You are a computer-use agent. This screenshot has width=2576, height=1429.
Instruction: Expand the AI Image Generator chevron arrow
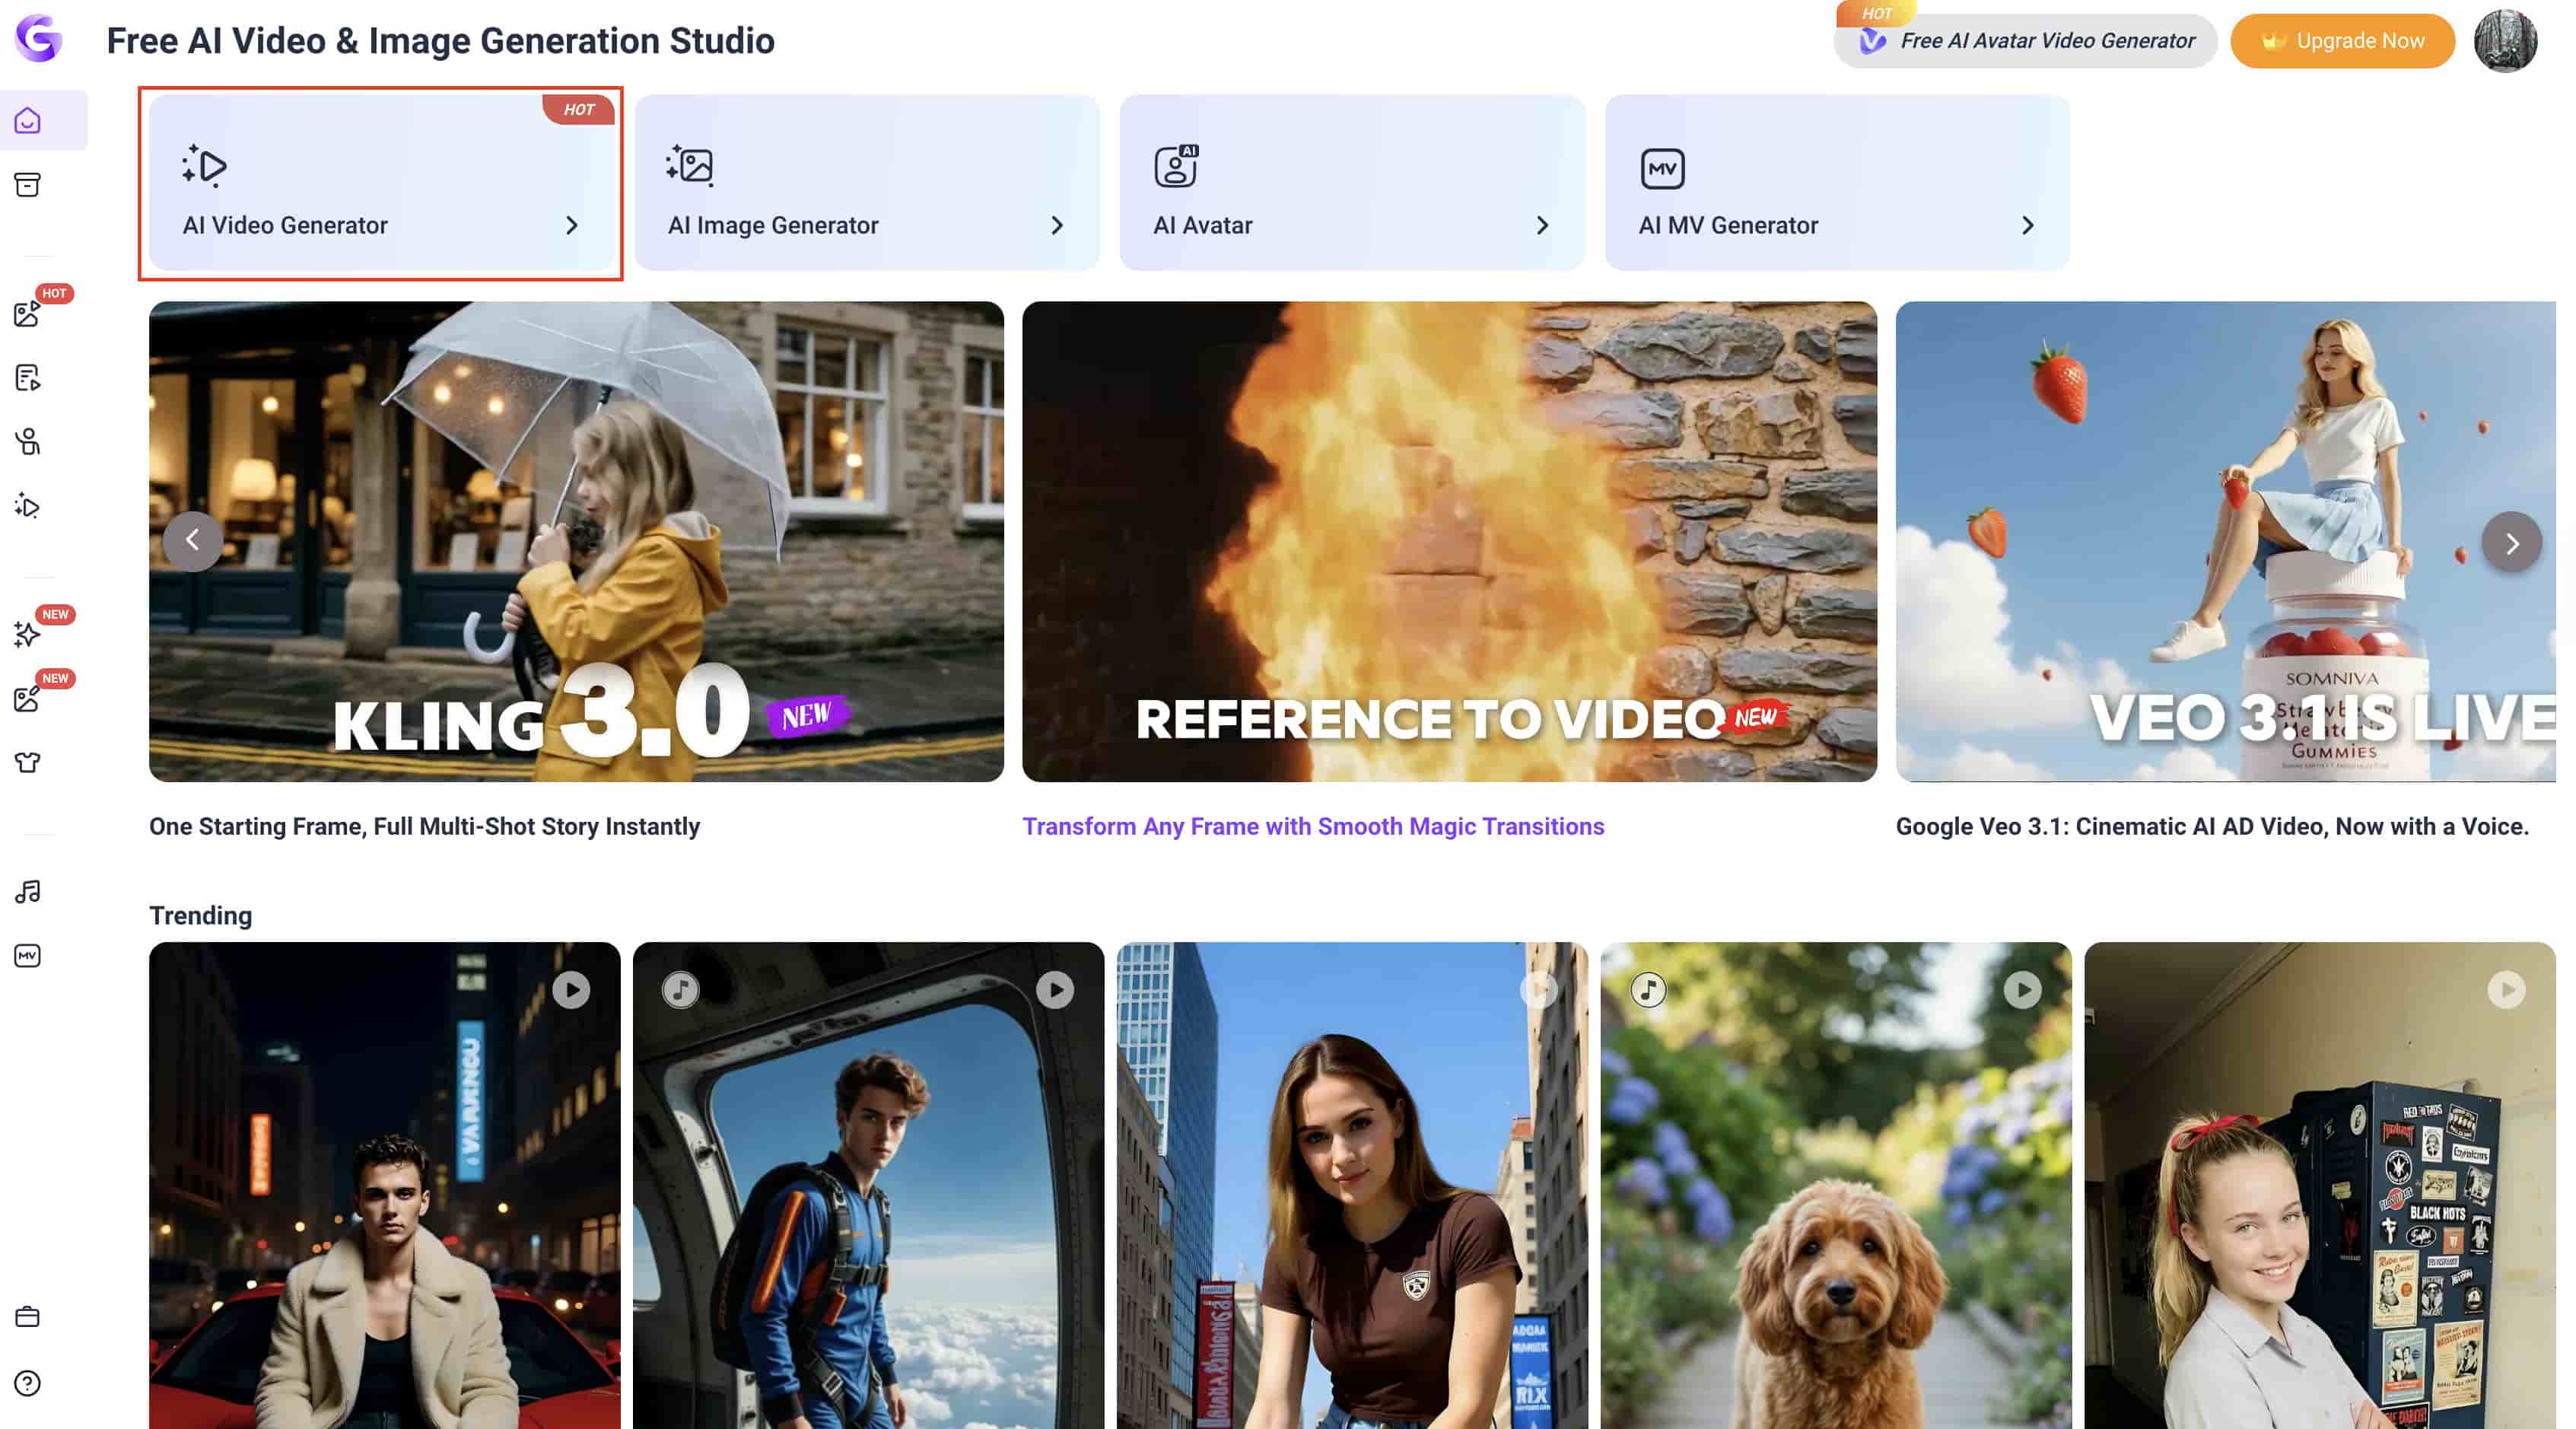tap(1057, 226)
